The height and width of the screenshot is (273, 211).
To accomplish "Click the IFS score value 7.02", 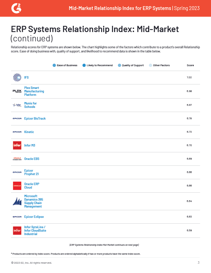I will point(189,78).
